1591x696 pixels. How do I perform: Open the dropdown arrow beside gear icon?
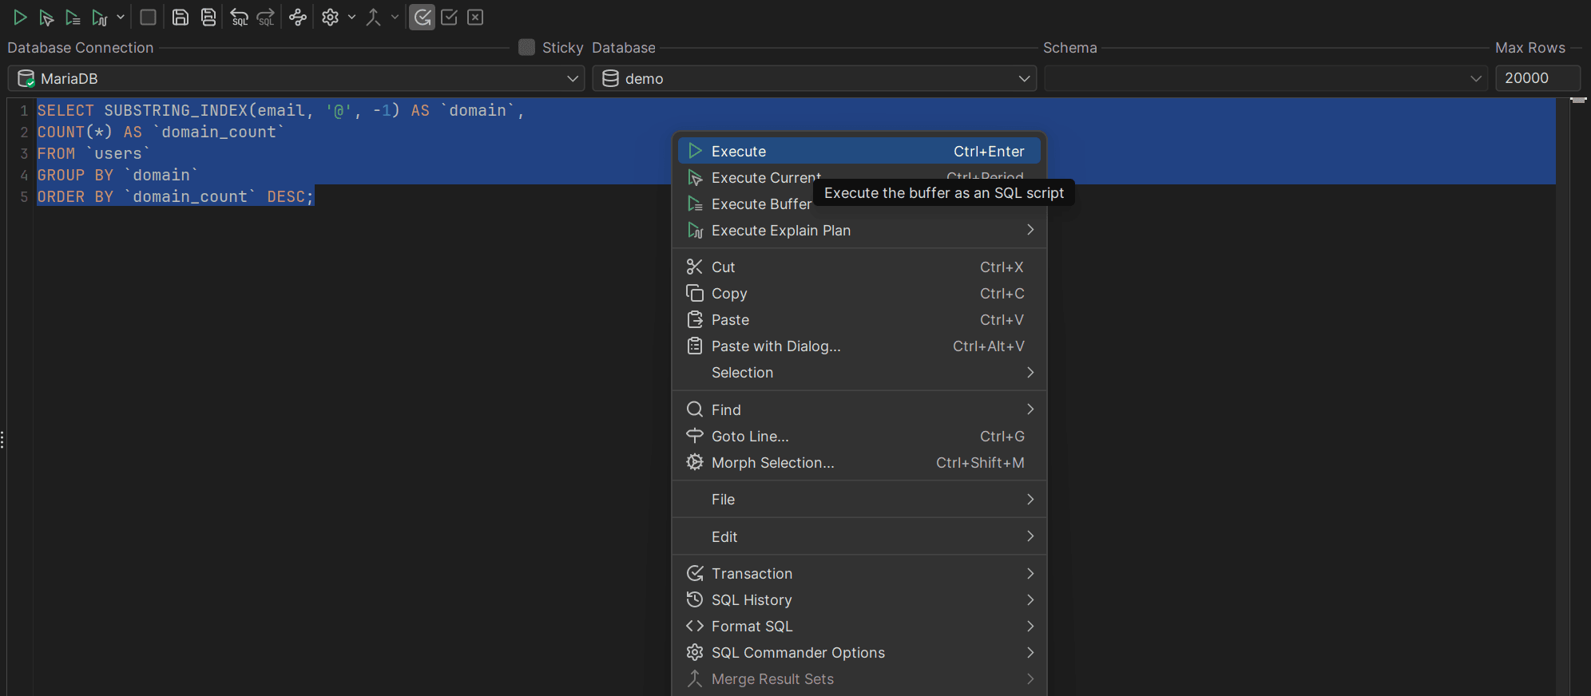pyautogui.click(x=351, y=17)
